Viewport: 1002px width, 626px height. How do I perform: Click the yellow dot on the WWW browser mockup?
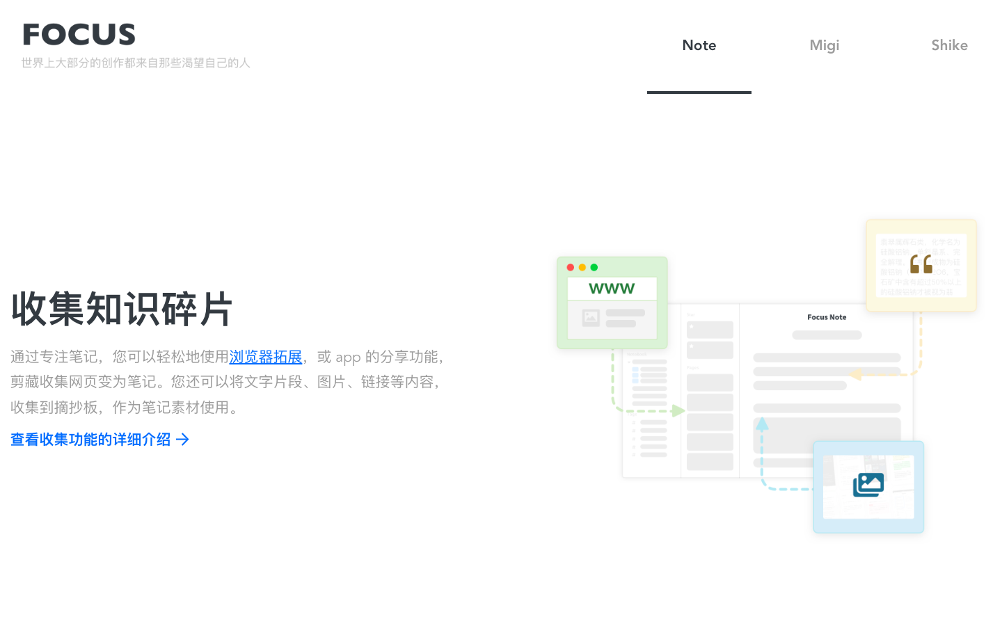click(582, 266)
